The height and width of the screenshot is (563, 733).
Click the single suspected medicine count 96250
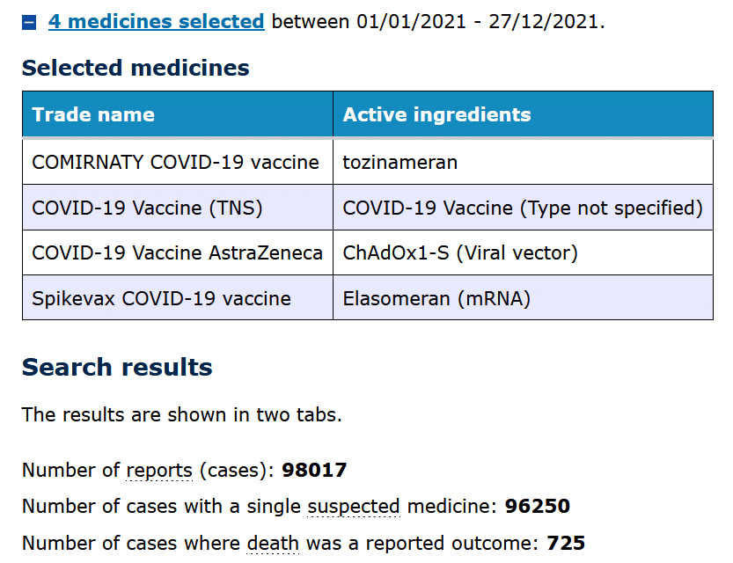pyautogui.click(x=538, y=507)
